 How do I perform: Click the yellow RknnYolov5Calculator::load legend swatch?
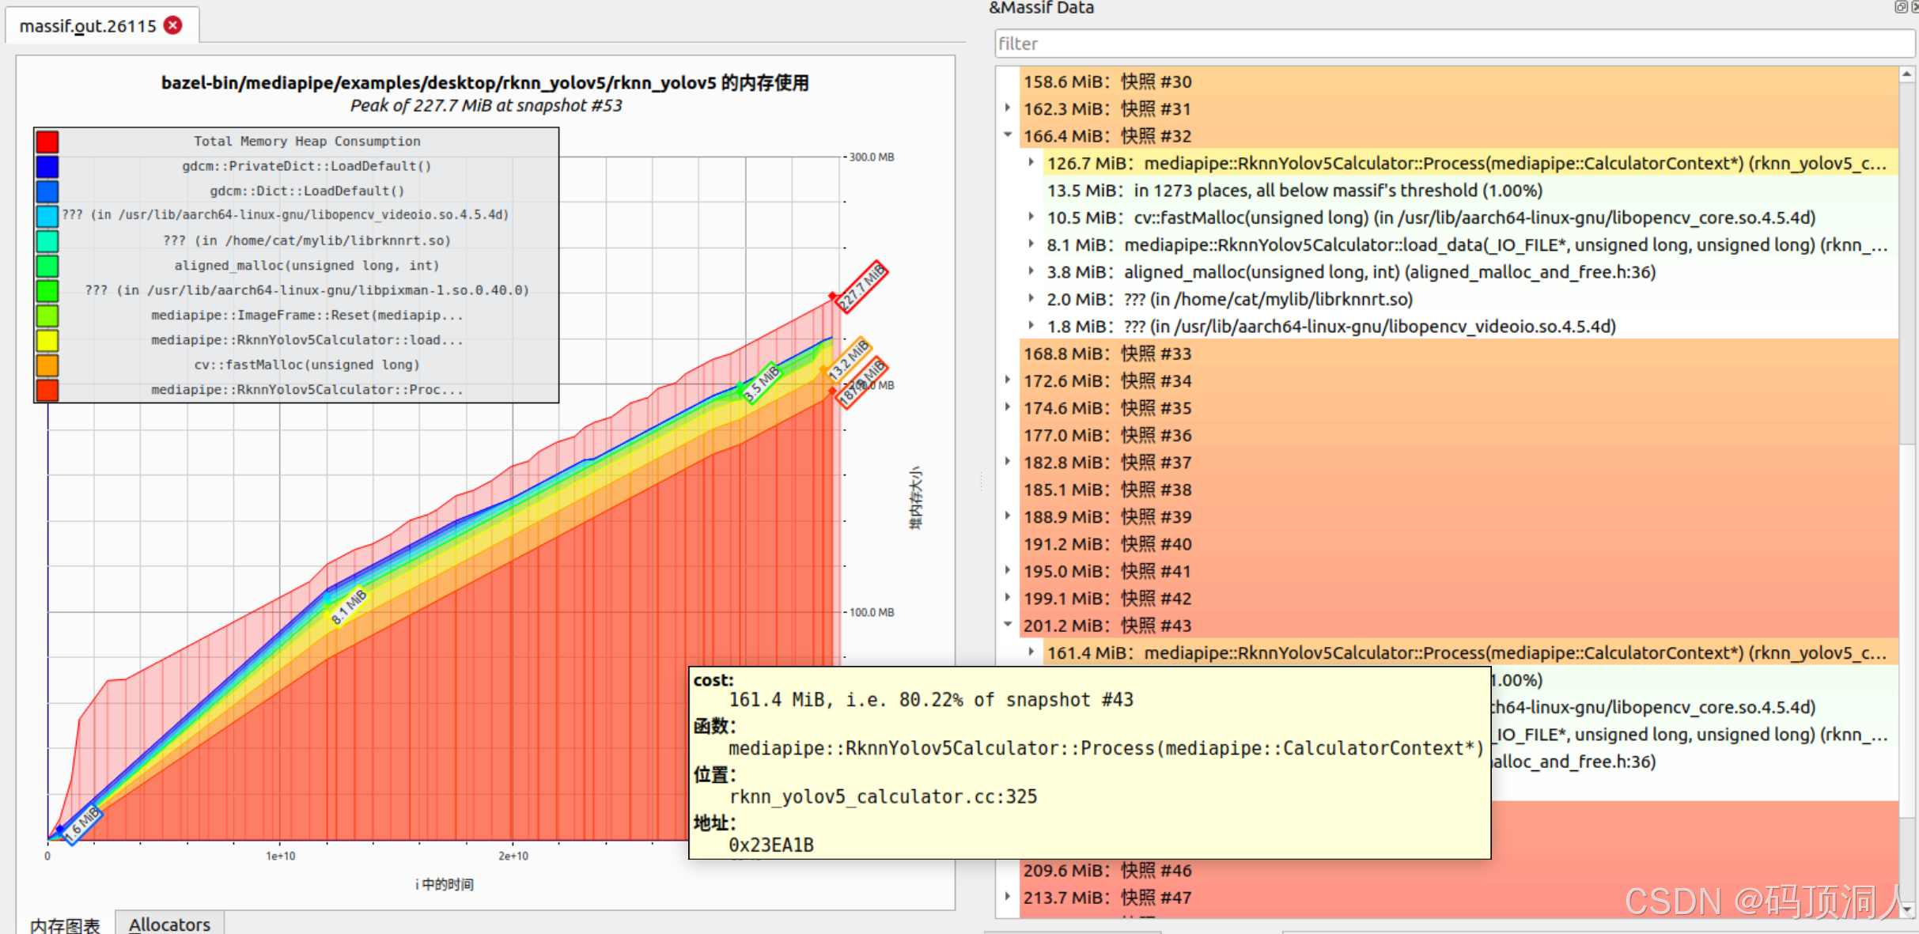[47, 340]
